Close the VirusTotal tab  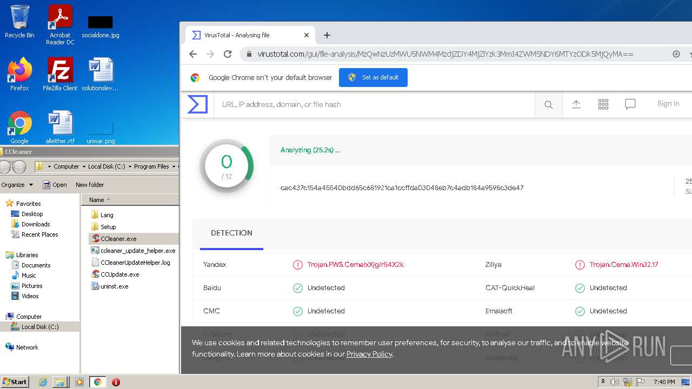point(307,35)
